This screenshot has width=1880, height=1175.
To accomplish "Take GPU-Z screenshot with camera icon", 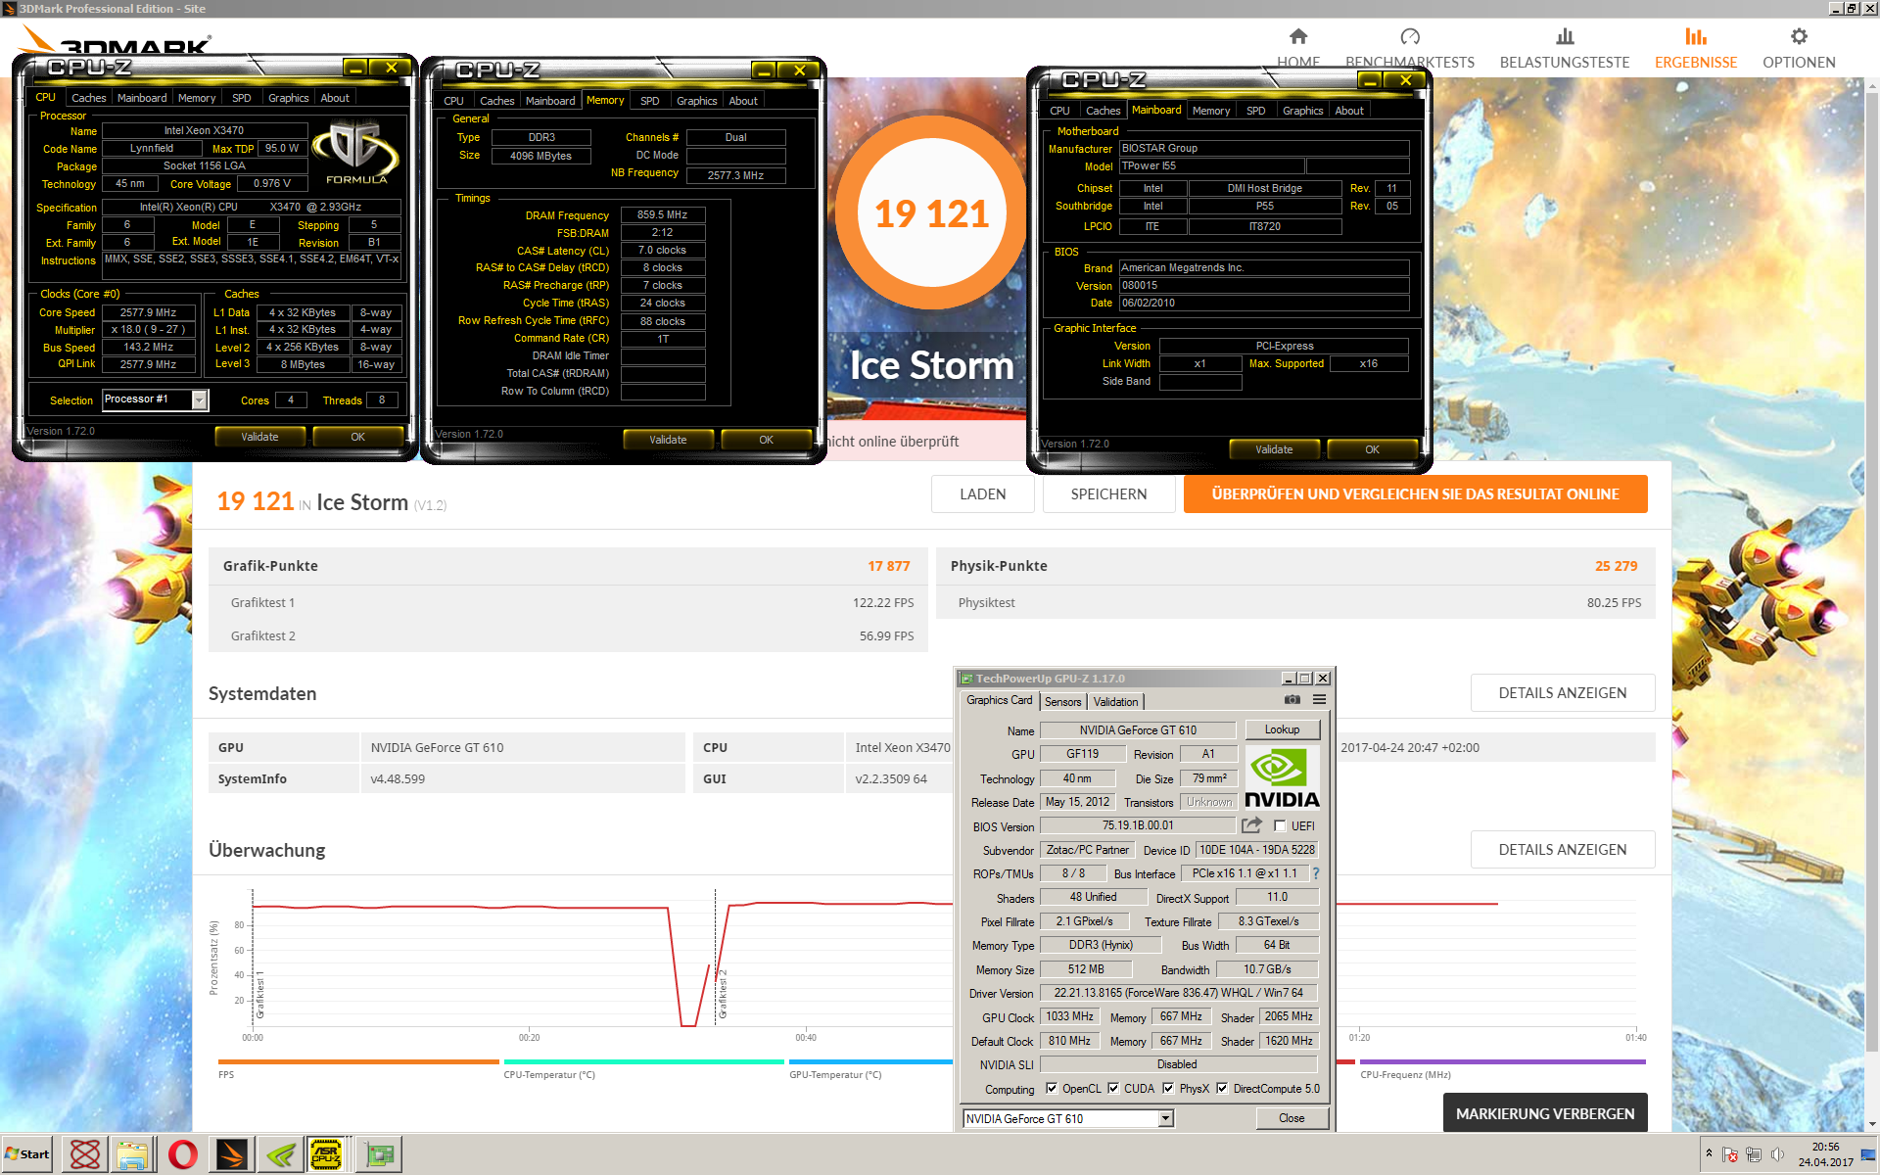I will click(1292, 700).
